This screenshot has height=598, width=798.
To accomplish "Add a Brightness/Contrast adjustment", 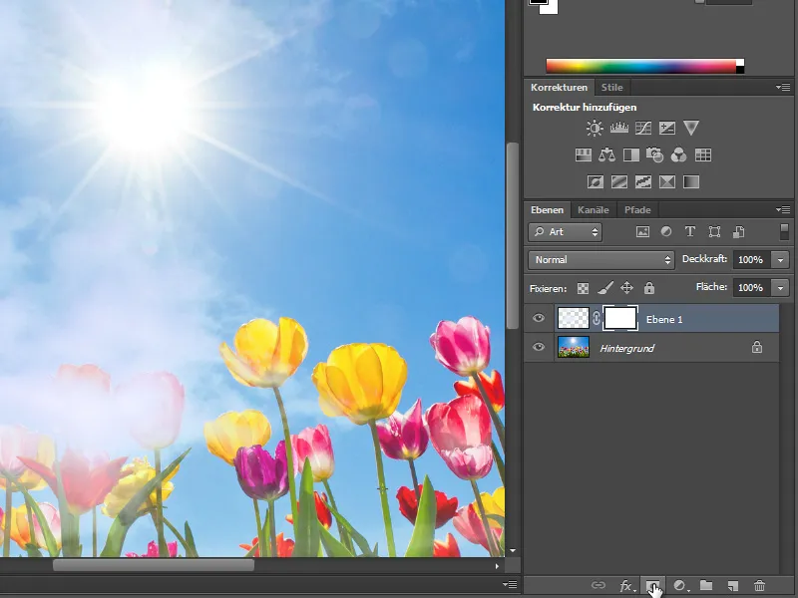I will click(x=595, y=128).
